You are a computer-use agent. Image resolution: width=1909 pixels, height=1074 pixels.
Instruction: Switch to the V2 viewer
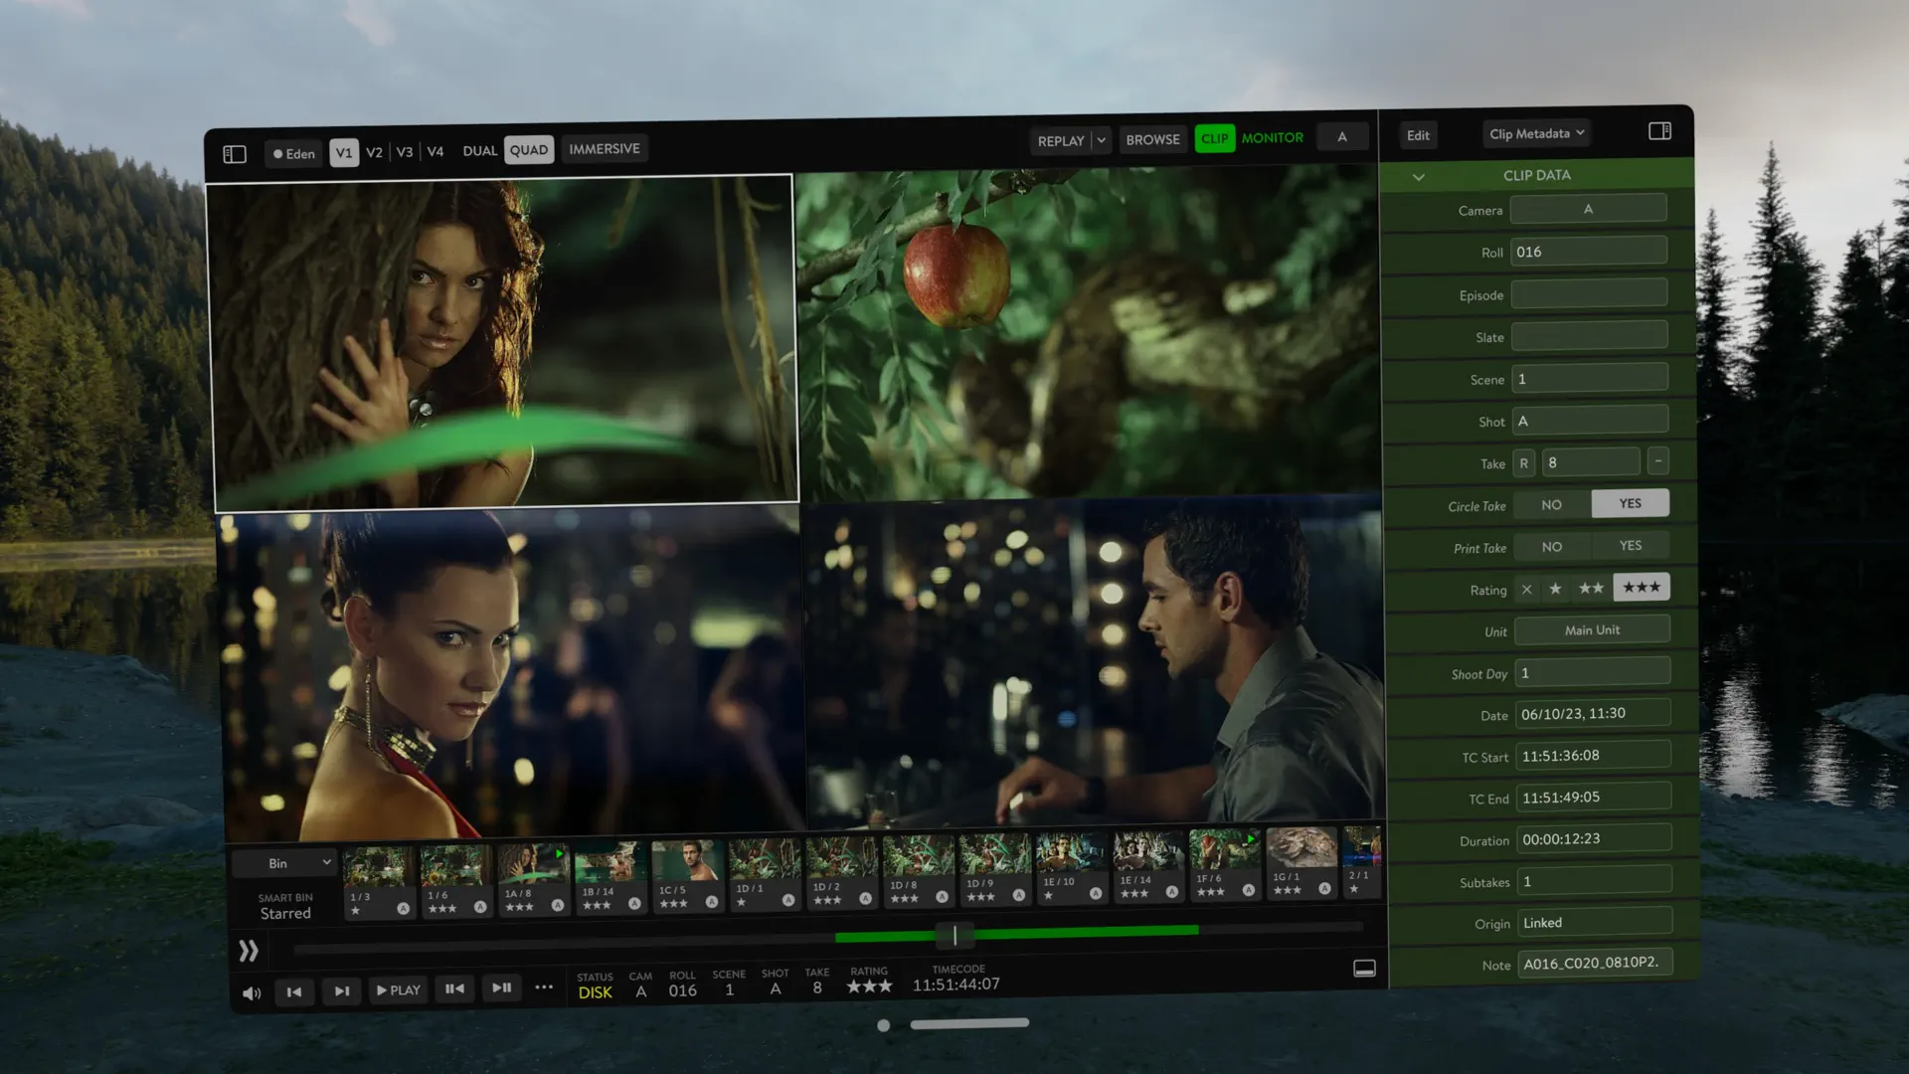click(374, 153)
